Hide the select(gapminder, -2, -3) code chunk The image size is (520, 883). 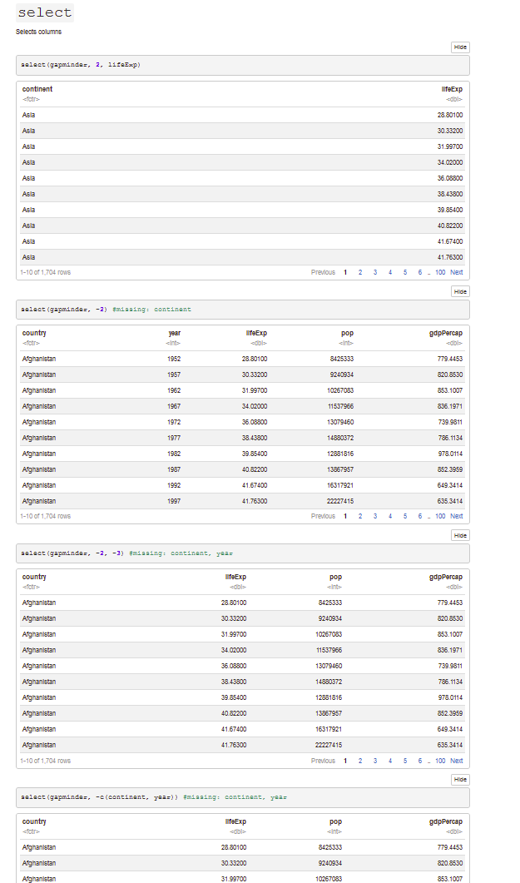coord(460,535)
